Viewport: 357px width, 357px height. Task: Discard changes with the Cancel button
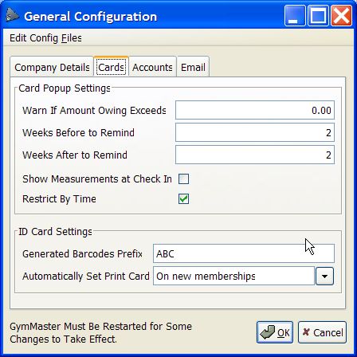coord(322,332)
